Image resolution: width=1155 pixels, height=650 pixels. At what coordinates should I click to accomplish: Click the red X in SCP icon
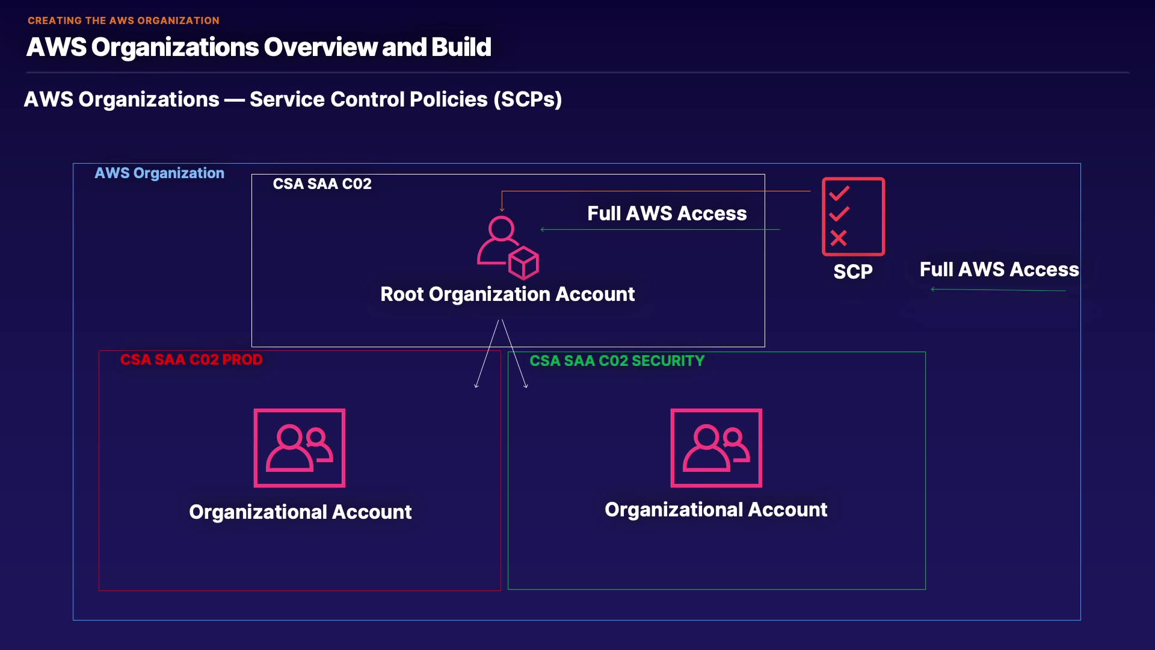point(839,238)
